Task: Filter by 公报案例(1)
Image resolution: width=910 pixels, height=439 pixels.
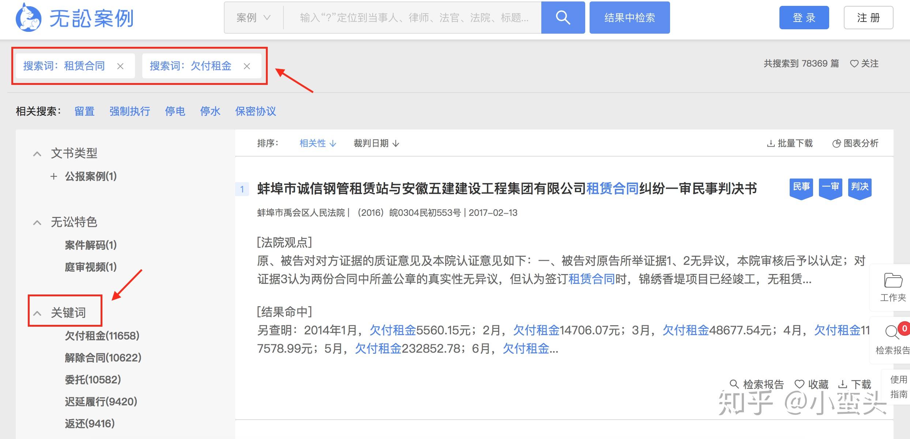Action: 91,176
